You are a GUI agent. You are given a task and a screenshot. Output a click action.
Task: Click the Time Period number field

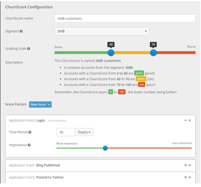tap(65, 132)
